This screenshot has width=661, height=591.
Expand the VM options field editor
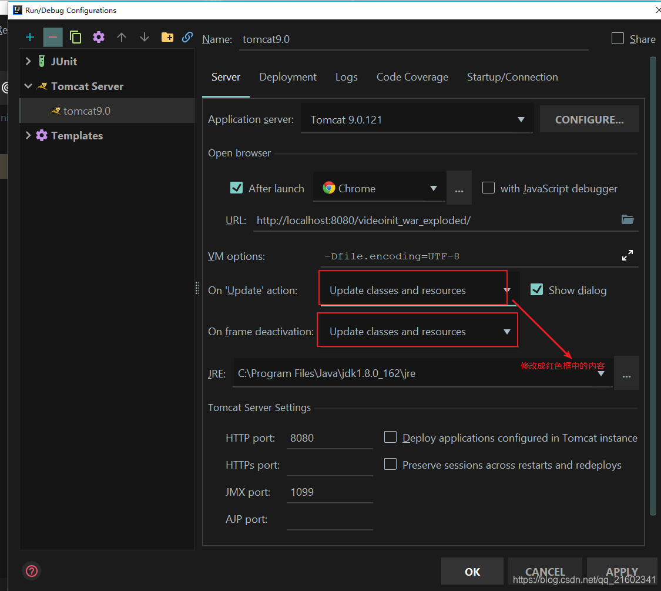point(628,255)
